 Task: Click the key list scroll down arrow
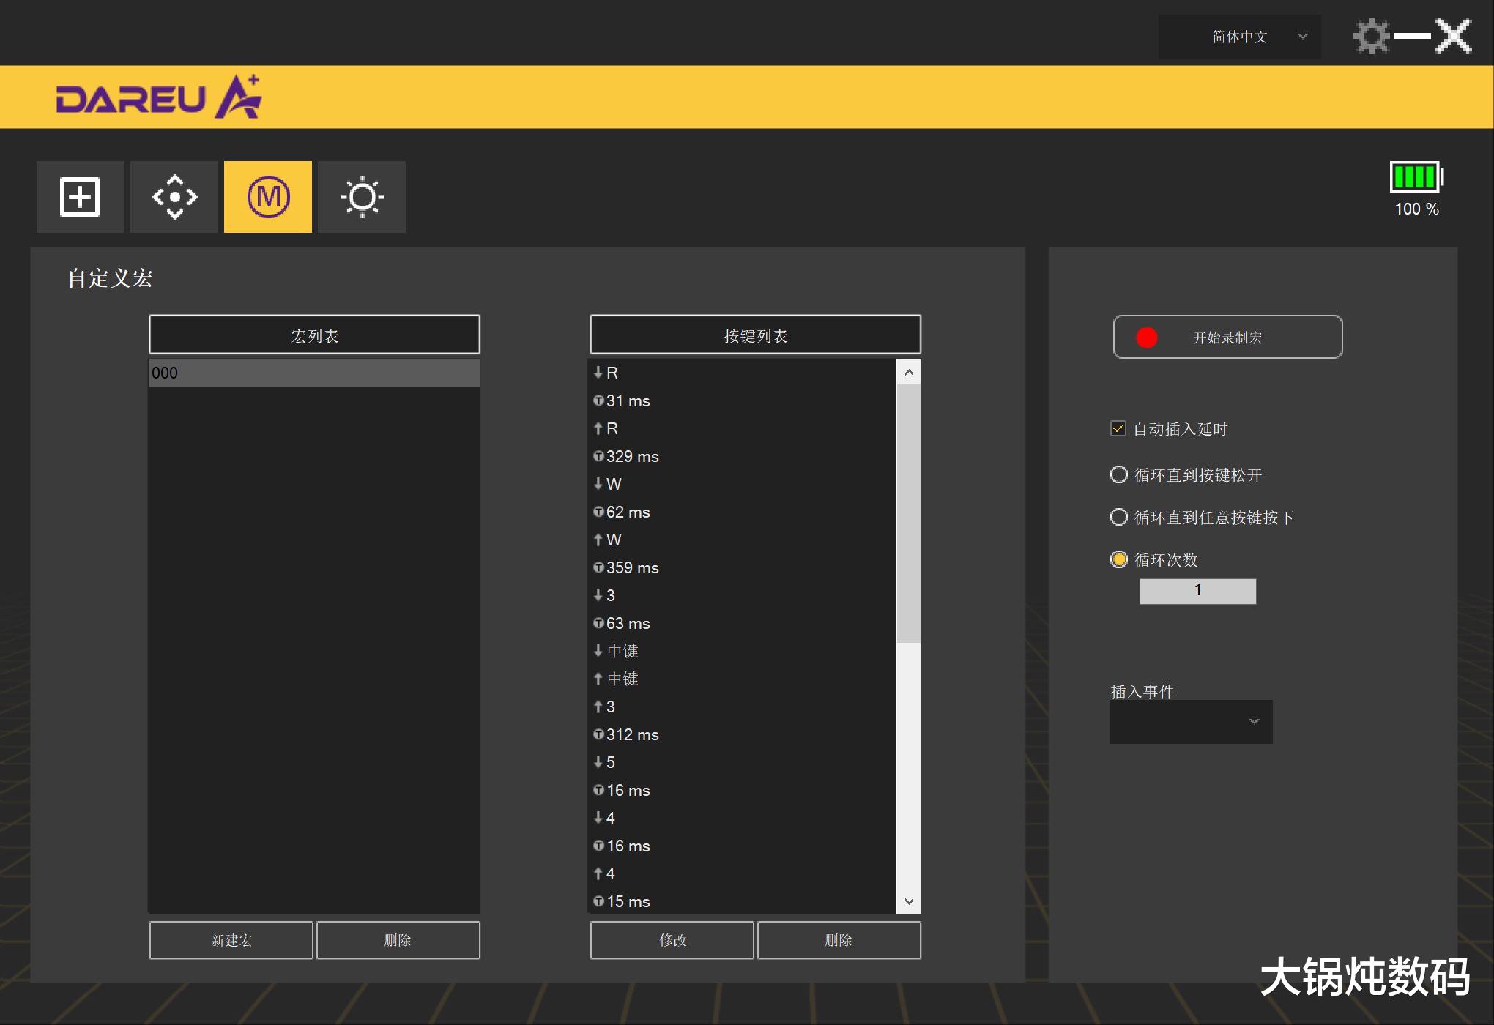pos(909,901)
